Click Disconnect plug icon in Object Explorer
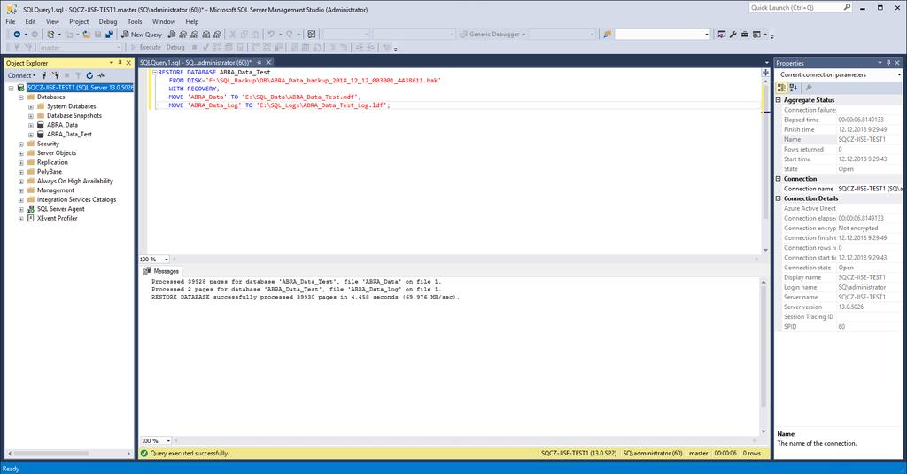907x474 pixels. coord(56,75)
